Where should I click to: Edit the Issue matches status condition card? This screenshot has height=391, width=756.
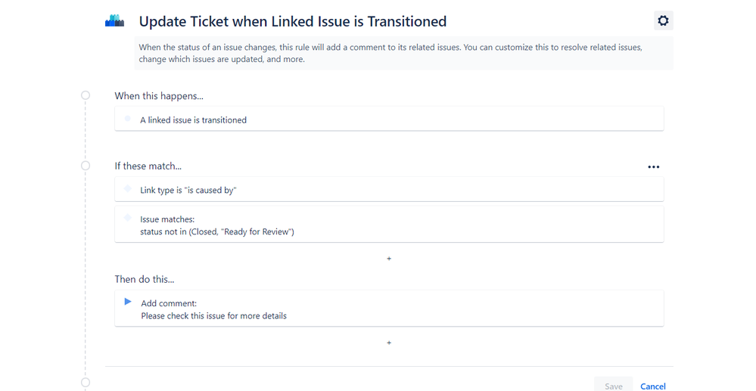pyautogui.click(x=389, y=224)
